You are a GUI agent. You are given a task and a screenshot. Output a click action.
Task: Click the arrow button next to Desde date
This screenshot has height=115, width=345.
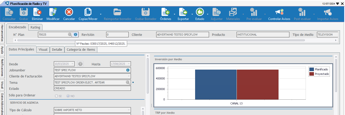[x=80, y=64]
